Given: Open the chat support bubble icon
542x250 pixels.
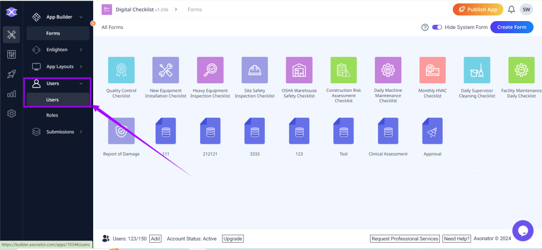Looking at the screenshot, I should (522, 230).
